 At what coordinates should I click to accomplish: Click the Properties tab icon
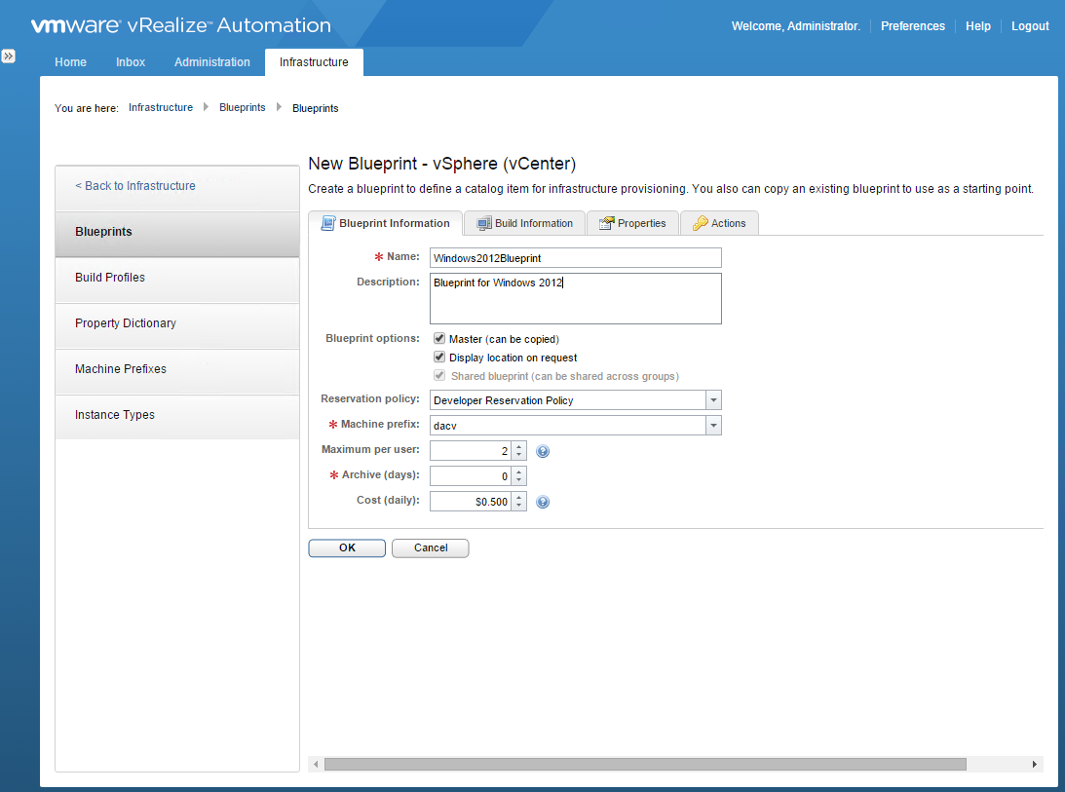(606, 223)
